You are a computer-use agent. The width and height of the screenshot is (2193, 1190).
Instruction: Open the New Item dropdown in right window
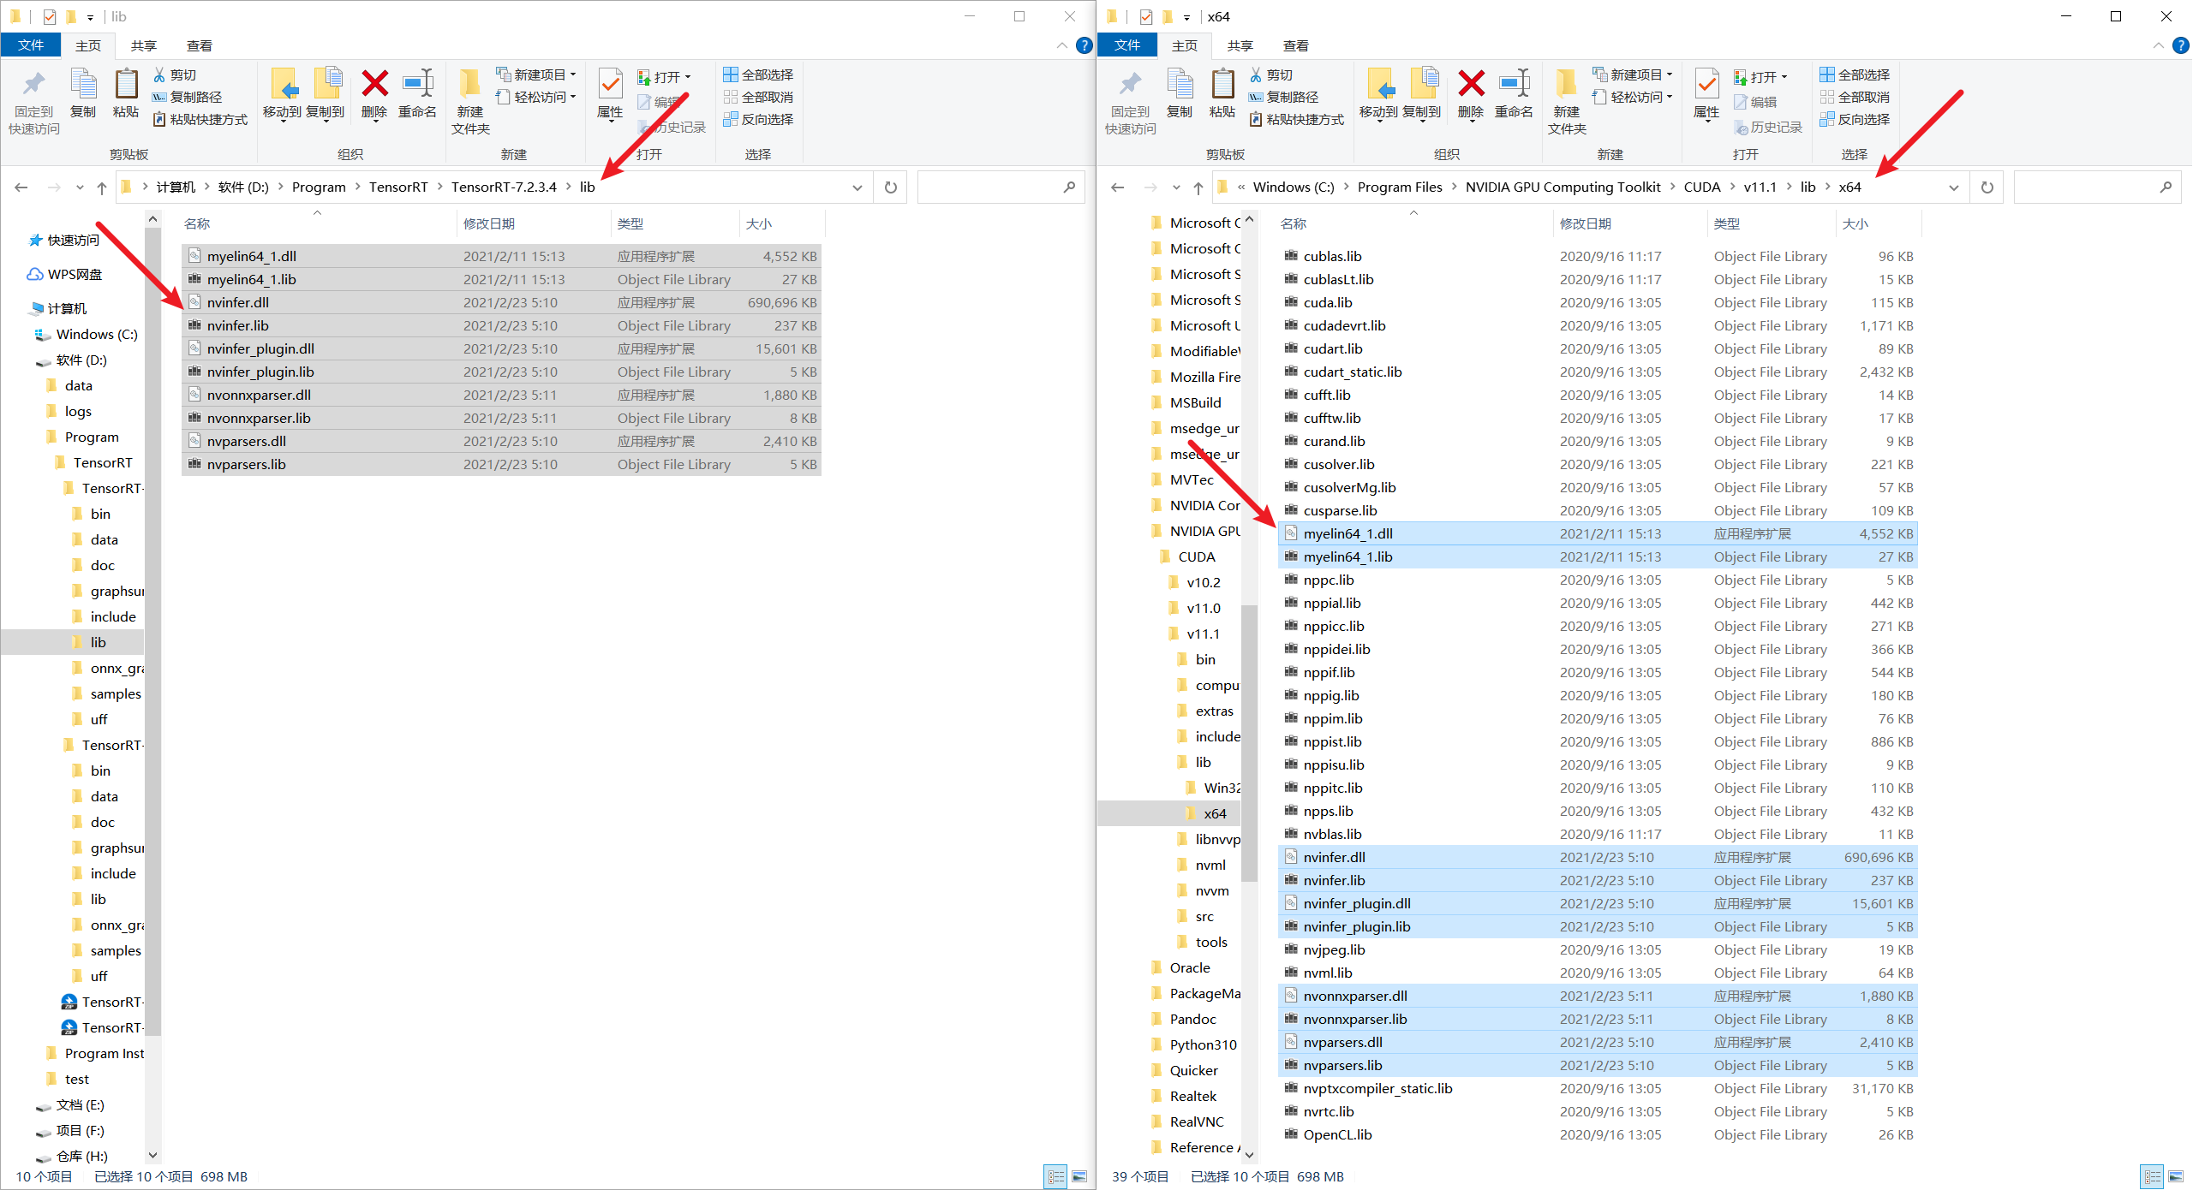(x=1636, y=75)
